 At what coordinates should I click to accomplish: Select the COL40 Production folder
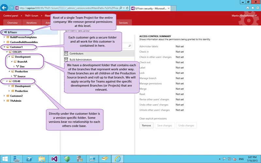pyautogui.click(x=22, y=91)
